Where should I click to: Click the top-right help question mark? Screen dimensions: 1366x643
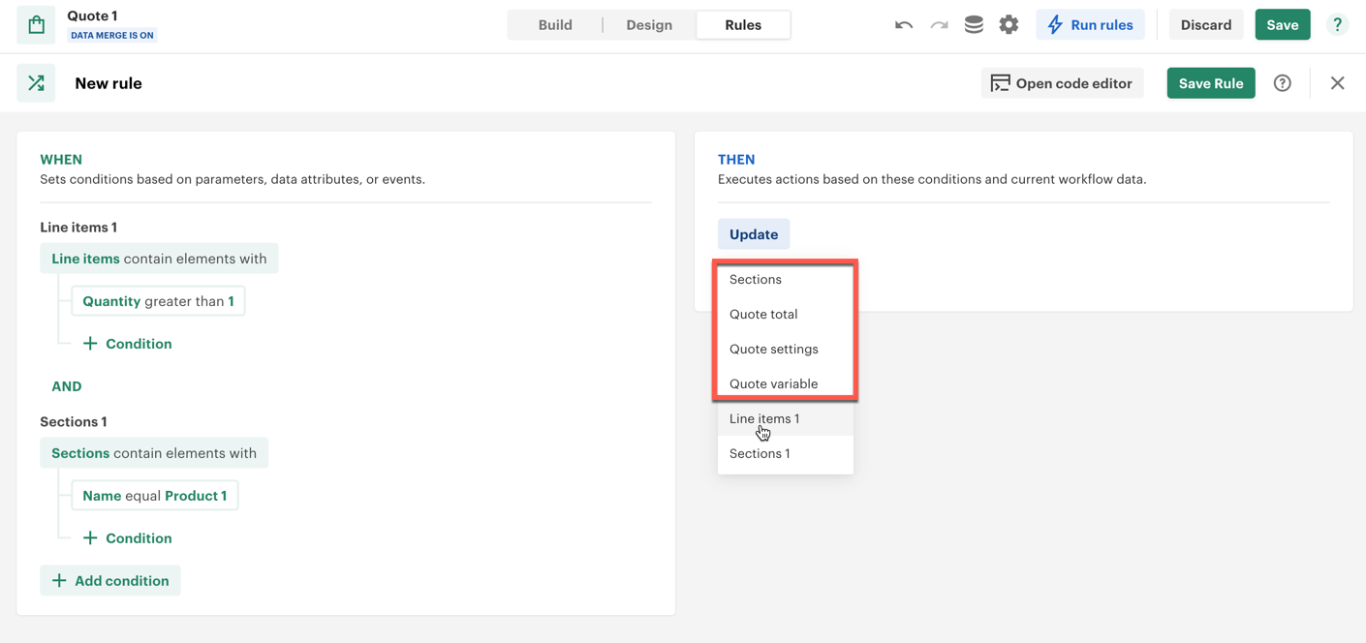(1337, 25)
